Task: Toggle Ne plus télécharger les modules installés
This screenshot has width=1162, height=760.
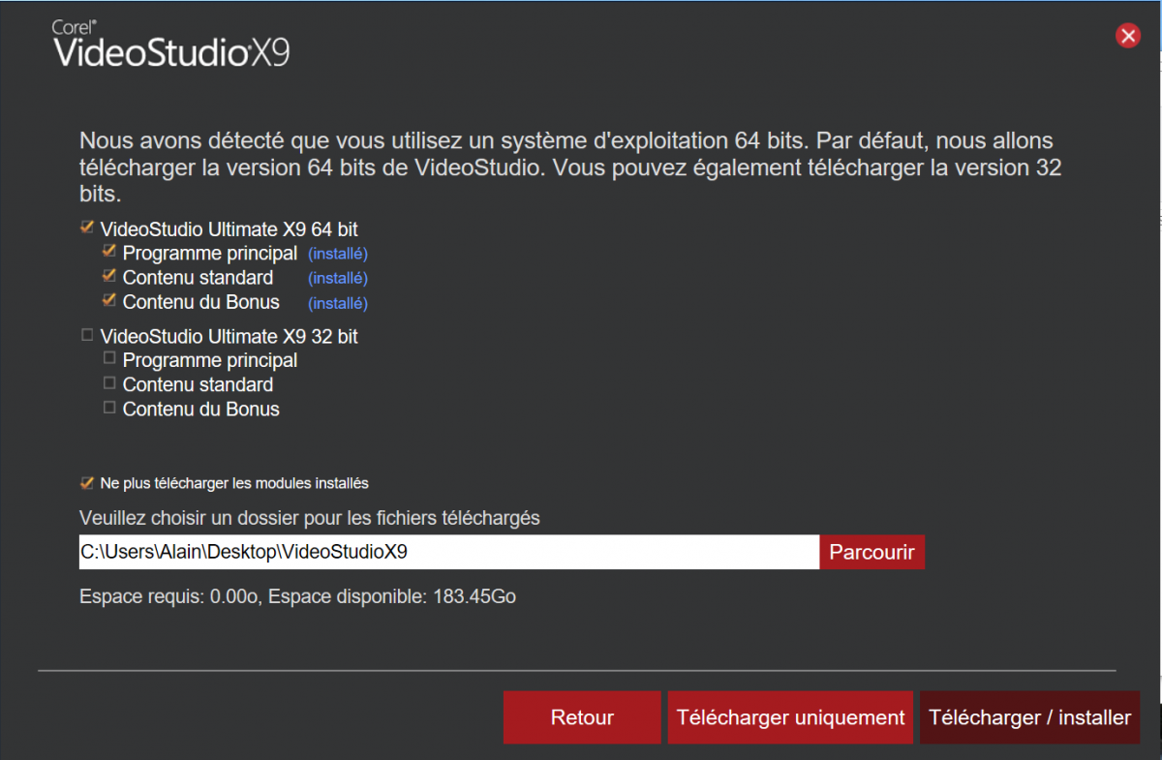Action: (x=87, y=482)
